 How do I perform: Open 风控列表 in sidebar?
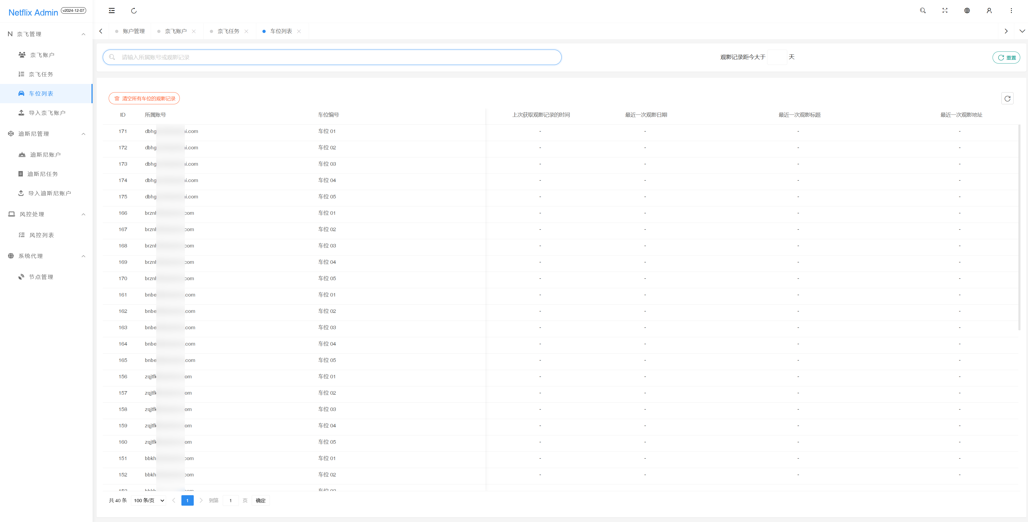pos(46,235)
